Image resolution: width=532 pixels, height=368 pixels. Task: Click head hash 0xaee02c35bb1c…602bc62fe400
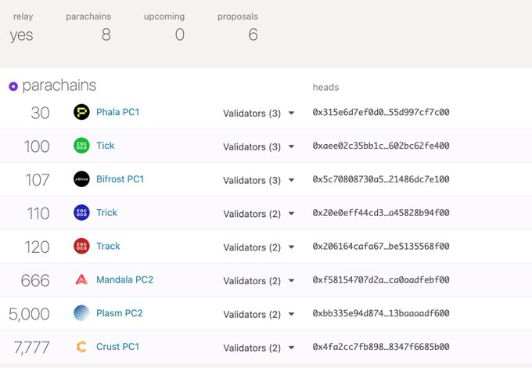click(381, 146)
